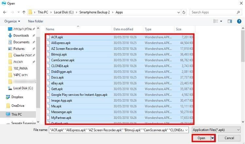Open the Organize menu

12,21
